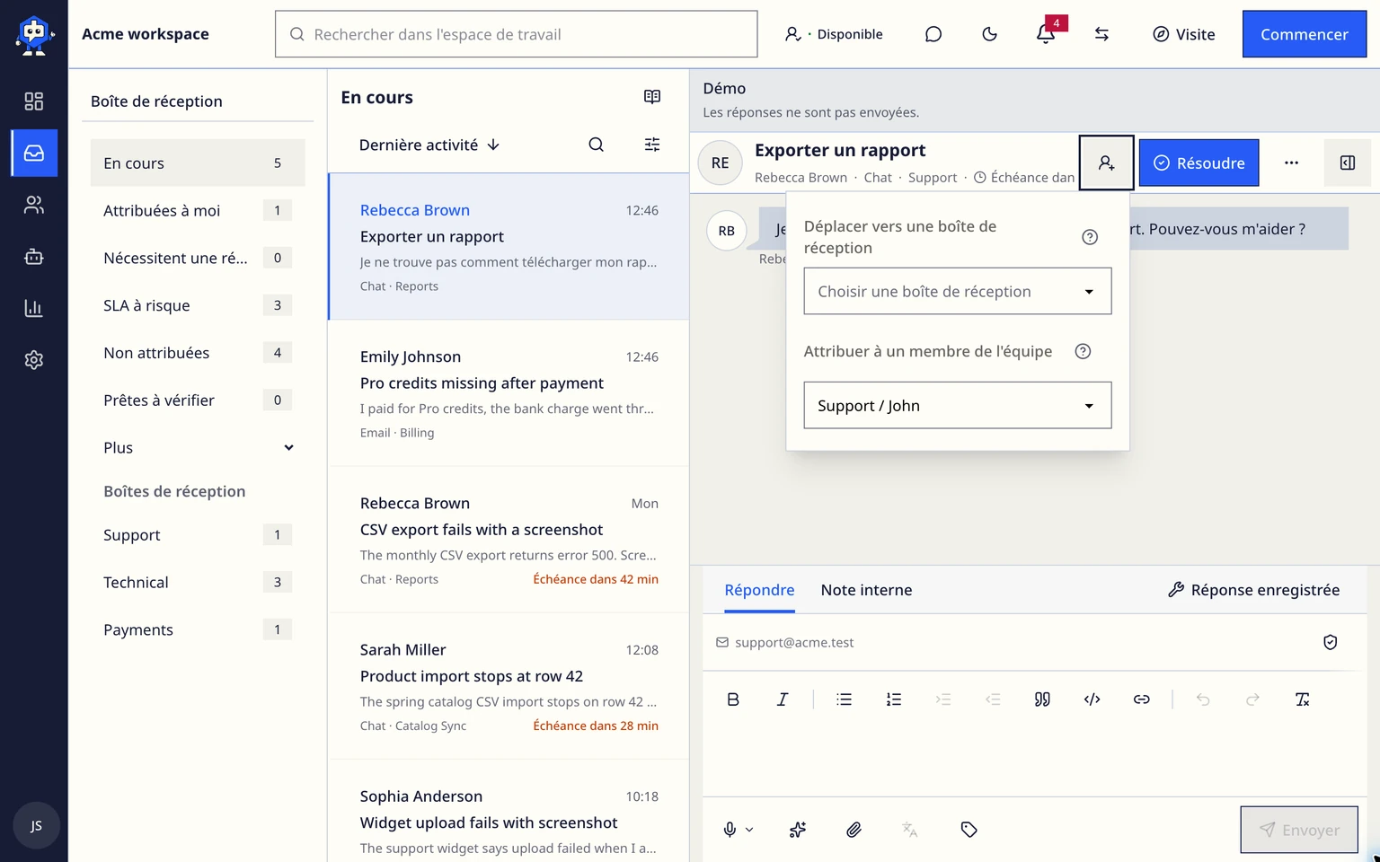Image resolution: width=1380 pixels, height=862 pixels.
Task: Insert a block quote
Action: pos(1042,699)
